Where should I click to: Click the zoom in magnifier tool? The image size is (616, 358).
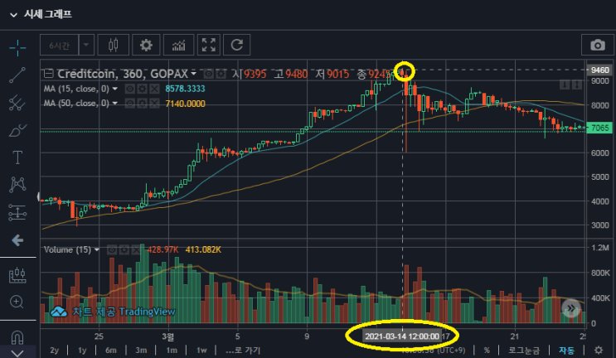(x=17, y=302)
